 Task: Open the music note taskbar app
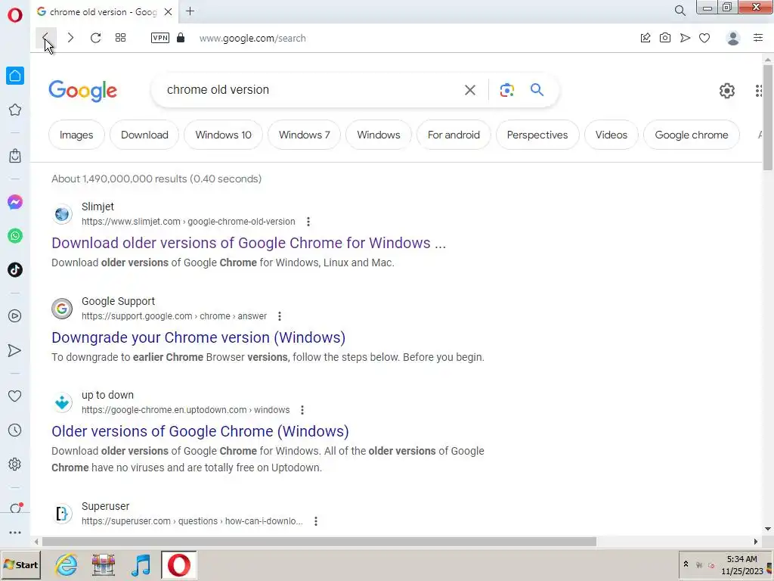(141, 564)
